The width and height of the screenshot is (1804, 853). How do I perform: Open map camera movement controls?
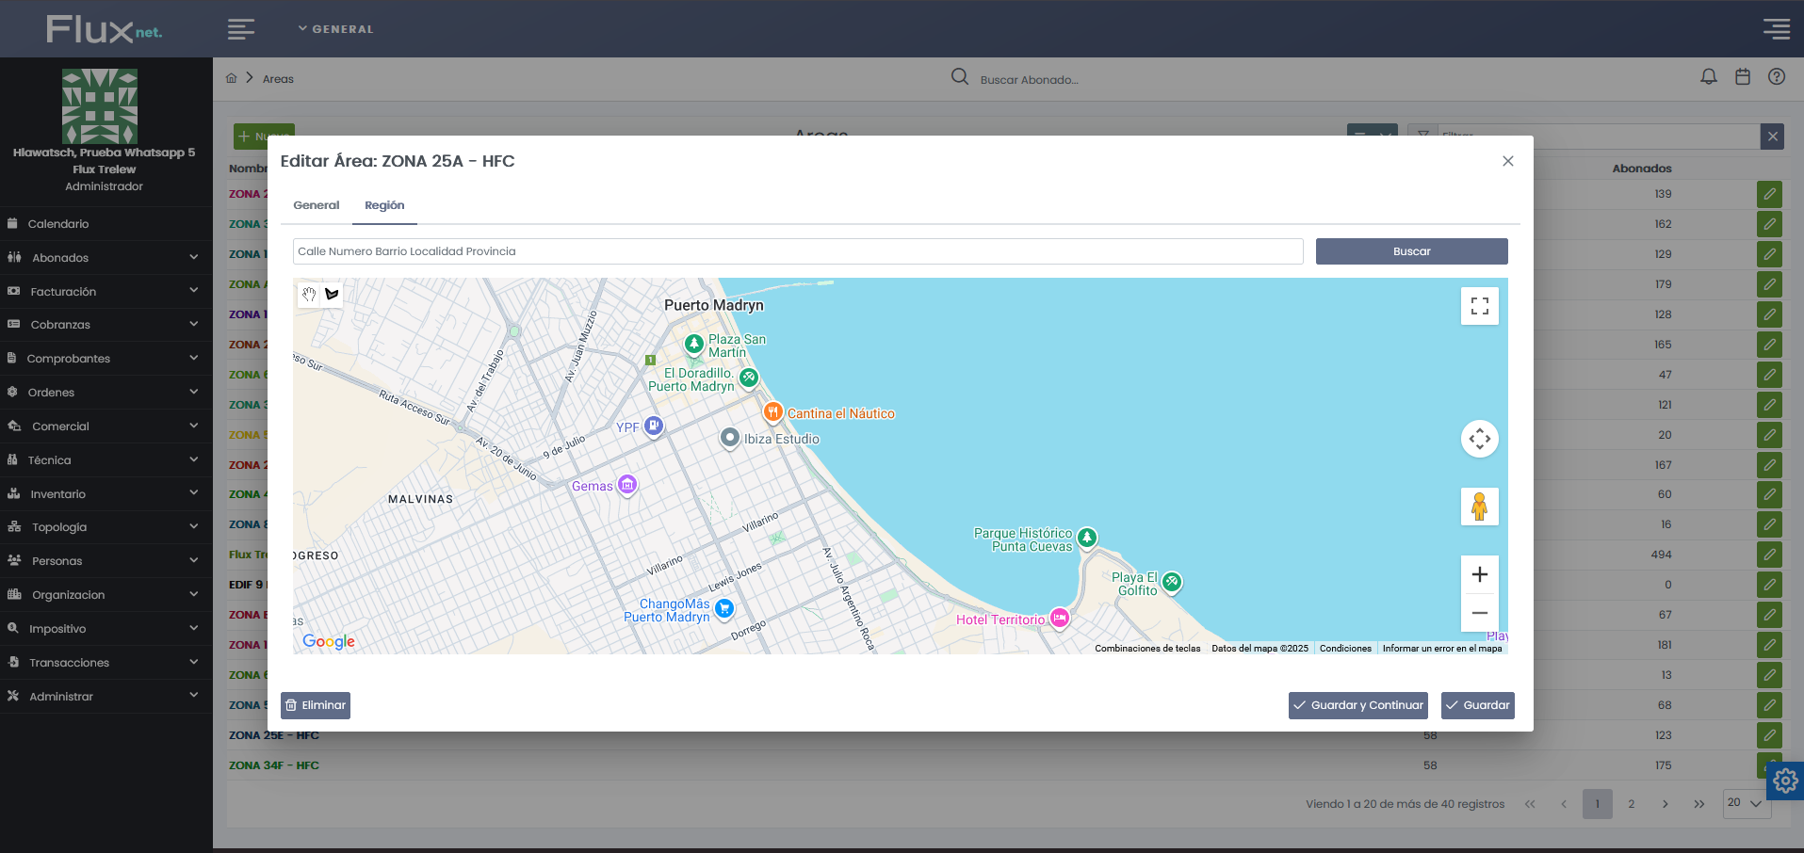[x=1479, y=439]
